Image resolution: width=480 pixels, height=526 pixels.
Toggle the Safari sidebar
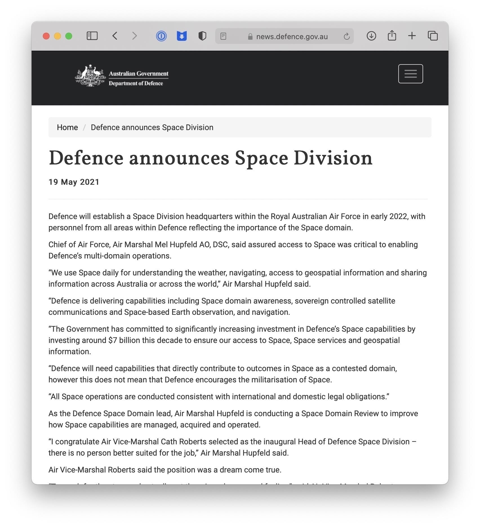(x=92, y=36)
